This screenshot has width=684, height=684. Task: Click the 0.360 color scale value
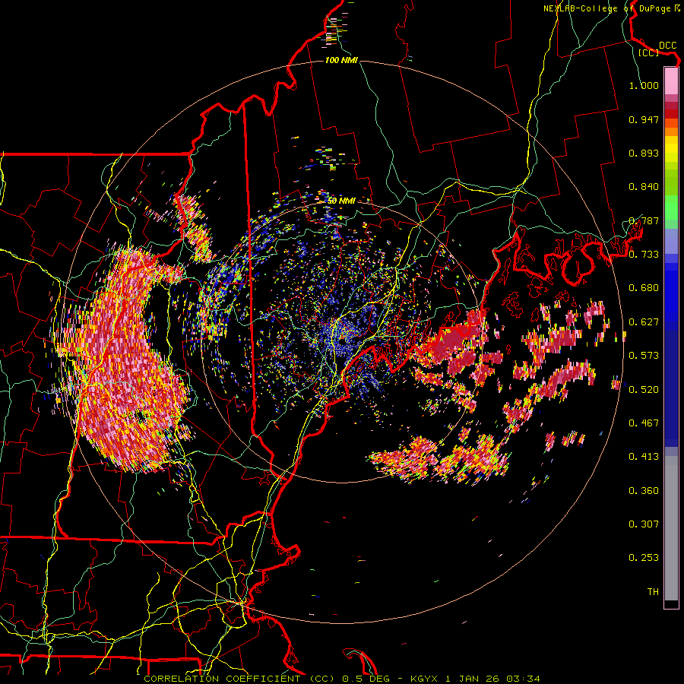[644, 491]
